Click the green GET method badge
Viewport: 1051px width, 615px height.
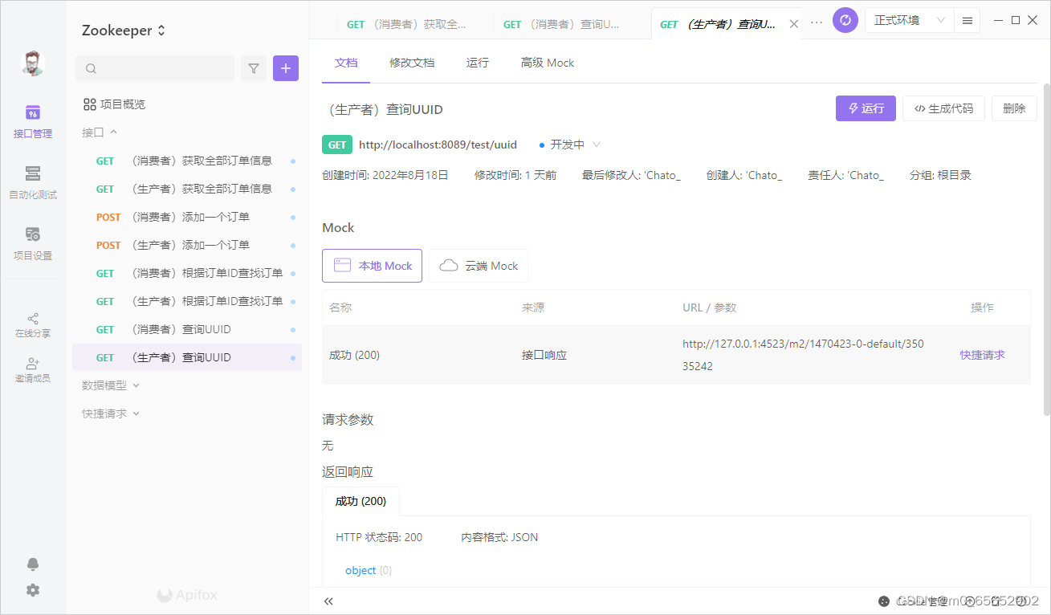tap(337, 145)
